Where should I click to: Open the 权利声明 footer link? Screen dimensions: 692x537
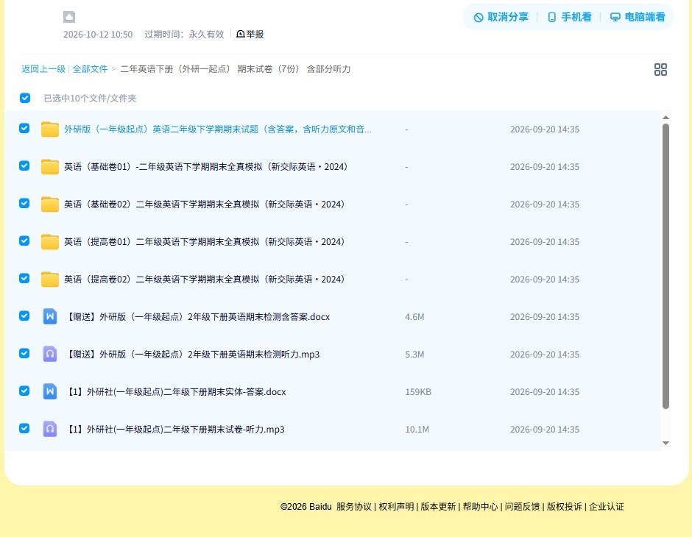(x=396, y=507)
